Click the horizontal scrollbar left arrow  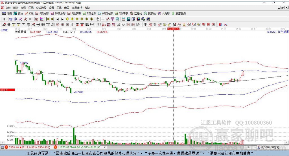pyautogui.click(x=105, y=147)
